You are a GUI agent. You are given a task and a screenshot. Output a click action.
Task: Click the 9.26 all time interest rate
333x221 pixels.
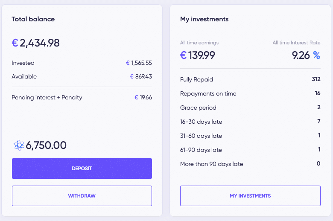[301, 55]
